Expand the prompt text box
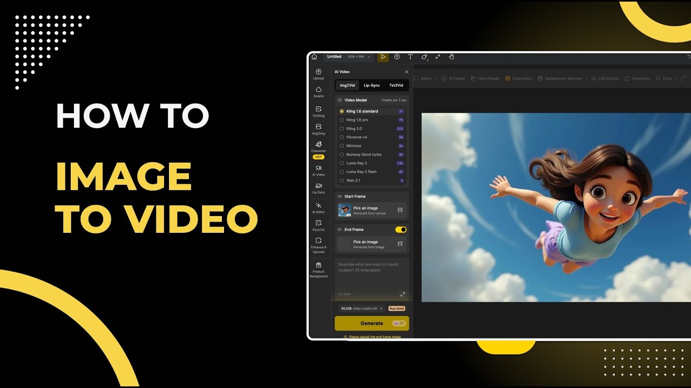This screenshot has width=691, height=388. point(402,294)
